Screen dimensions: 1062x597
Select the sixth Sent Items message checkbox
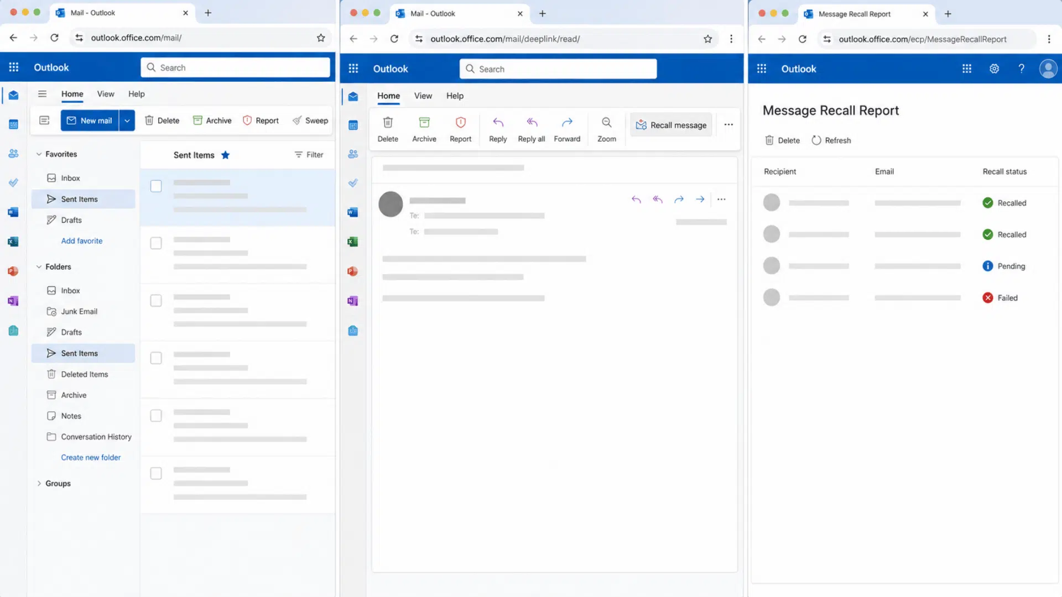point(156,474)
